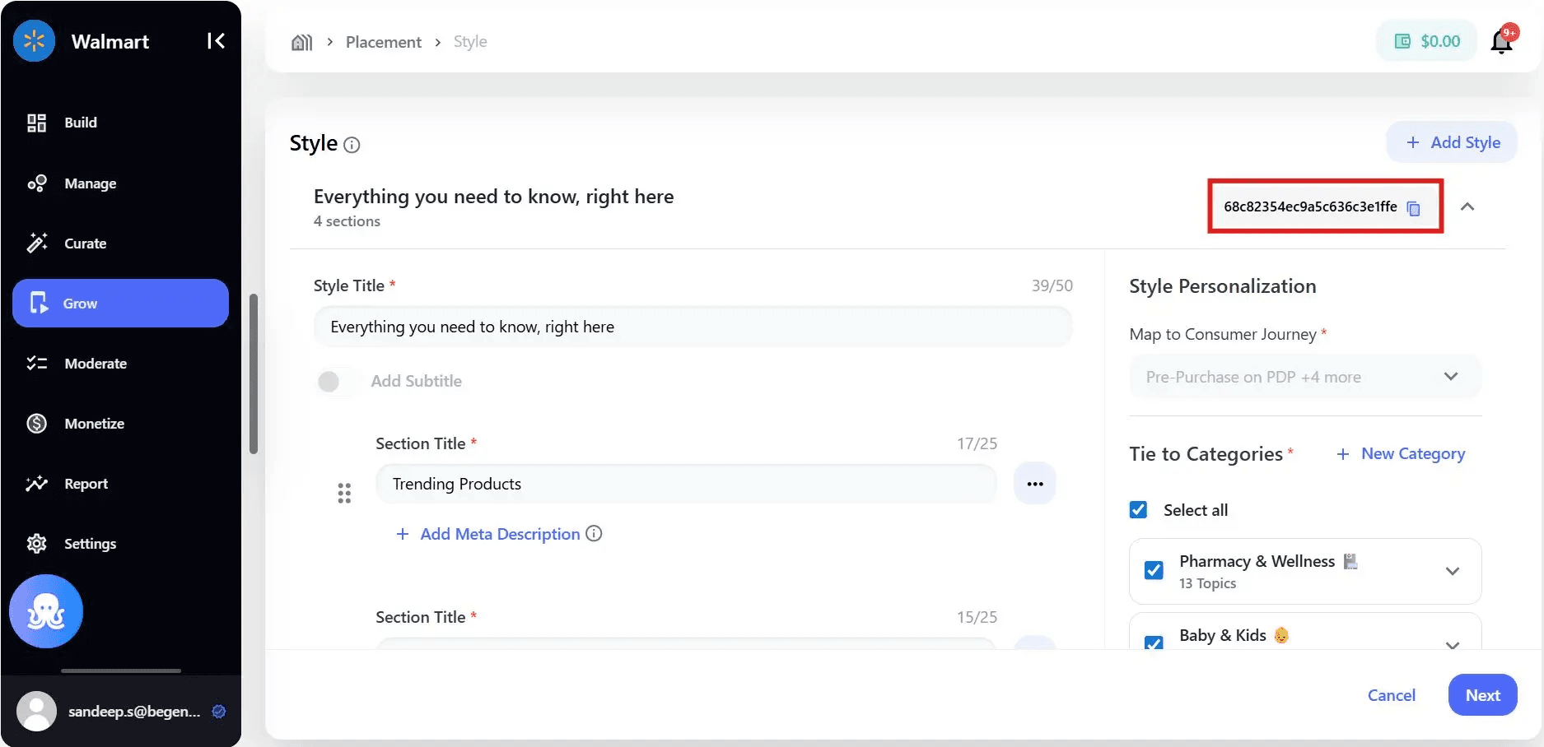Open the Curate menu

(120, 244)
